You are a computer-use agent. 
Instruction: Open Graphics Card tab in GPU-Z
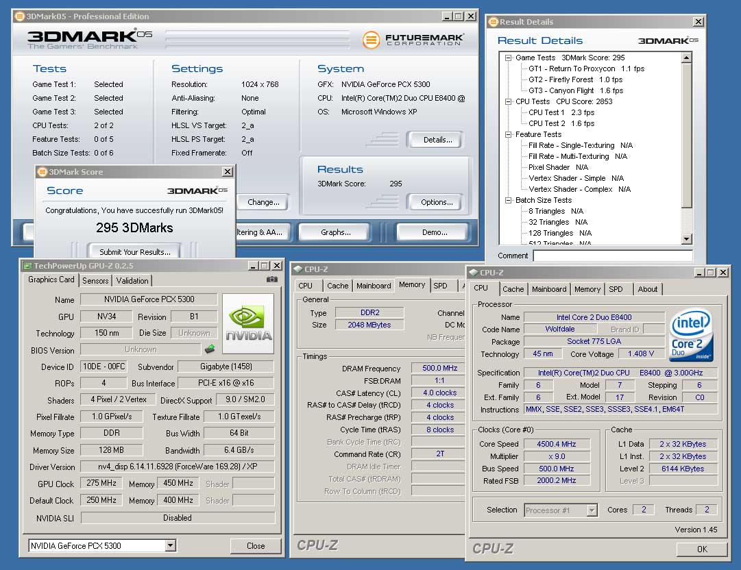(x=51, y=280)
